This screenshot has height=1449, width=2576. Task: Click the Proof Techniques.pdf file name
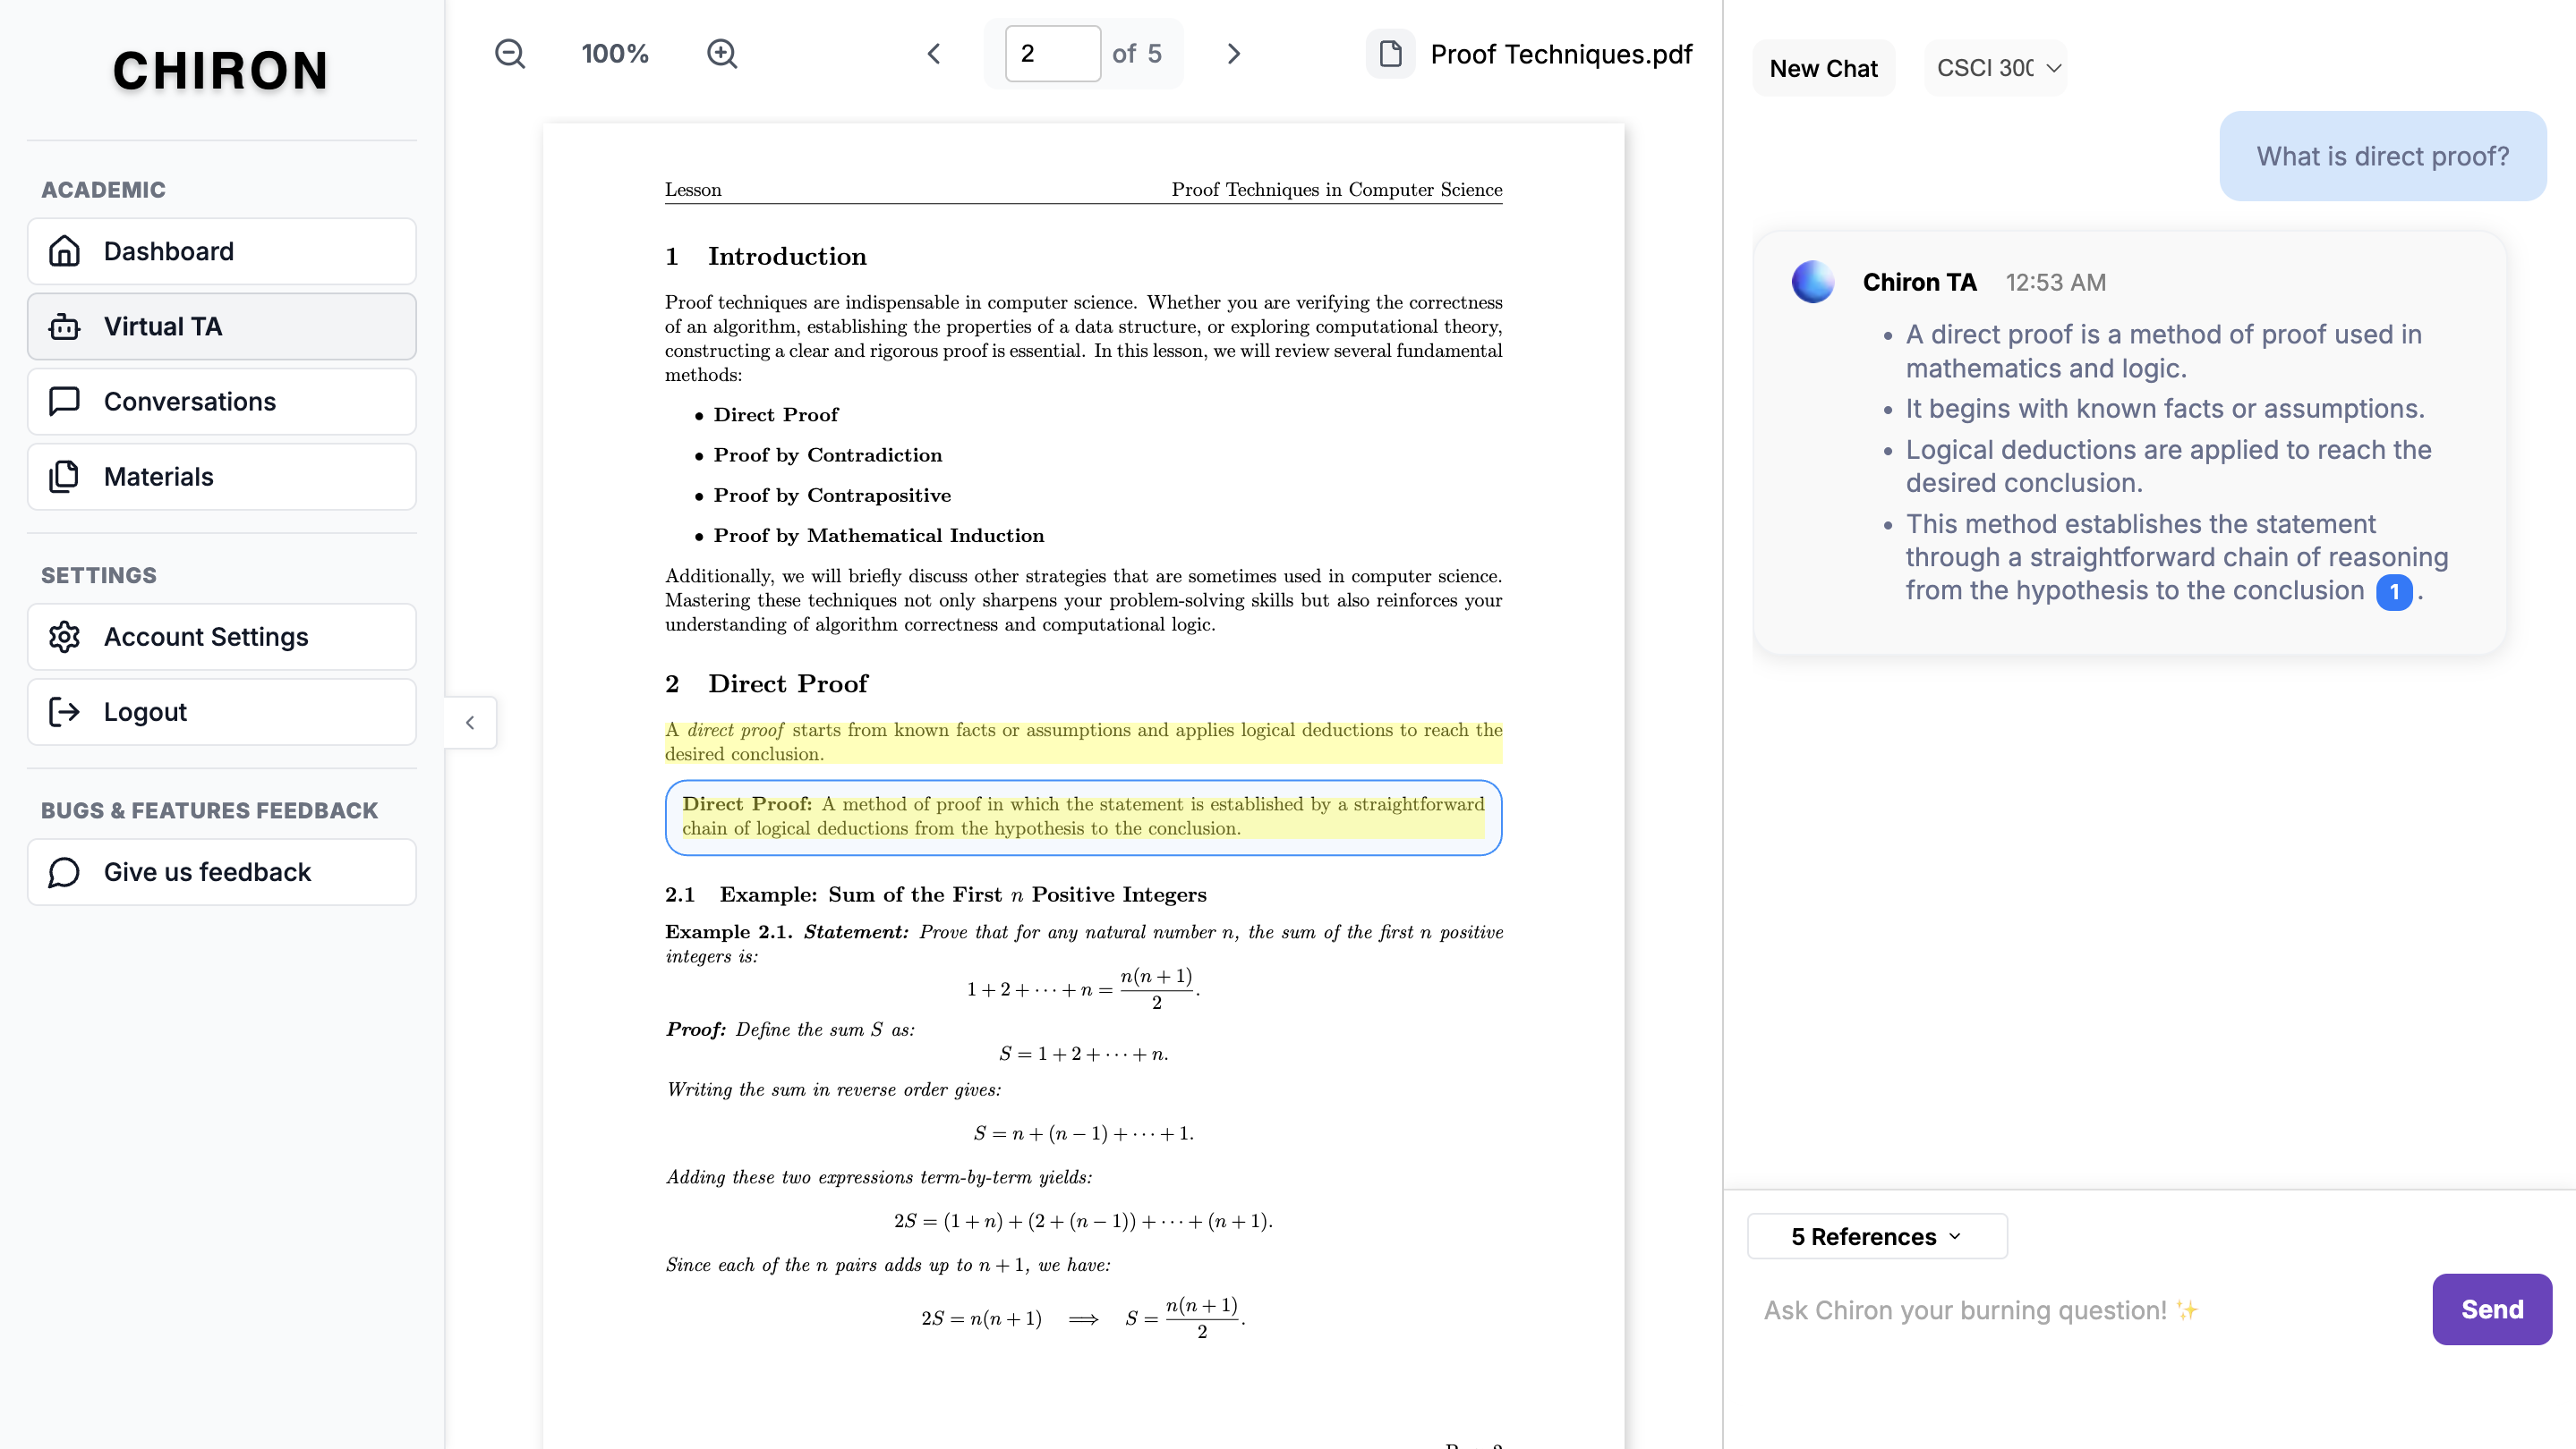pyautogui.click(x=1561, y=54)
